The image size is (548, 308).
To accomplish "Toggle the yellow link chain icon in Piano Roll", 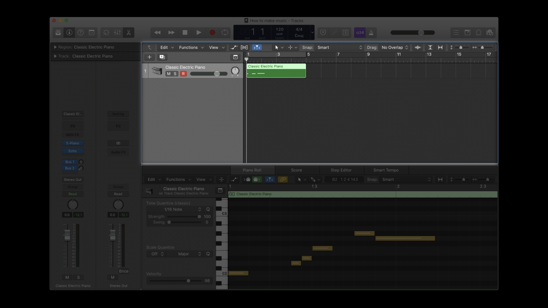I will click(x=283, y=179).
